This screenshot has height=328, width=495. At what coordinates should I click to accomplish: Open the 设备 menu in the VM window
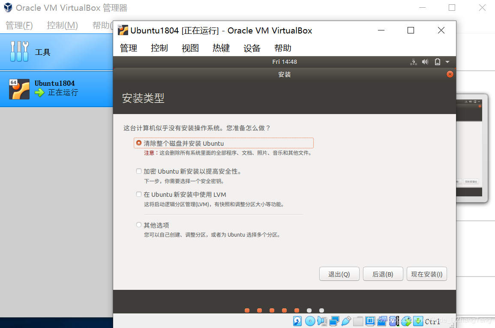(252, 48)
